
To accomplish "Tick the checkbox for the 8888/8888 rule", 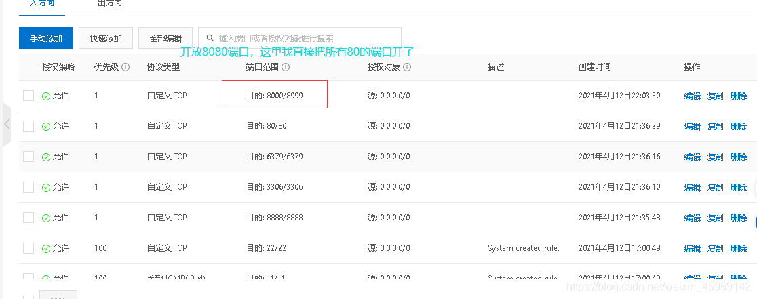I will point(28,218).
